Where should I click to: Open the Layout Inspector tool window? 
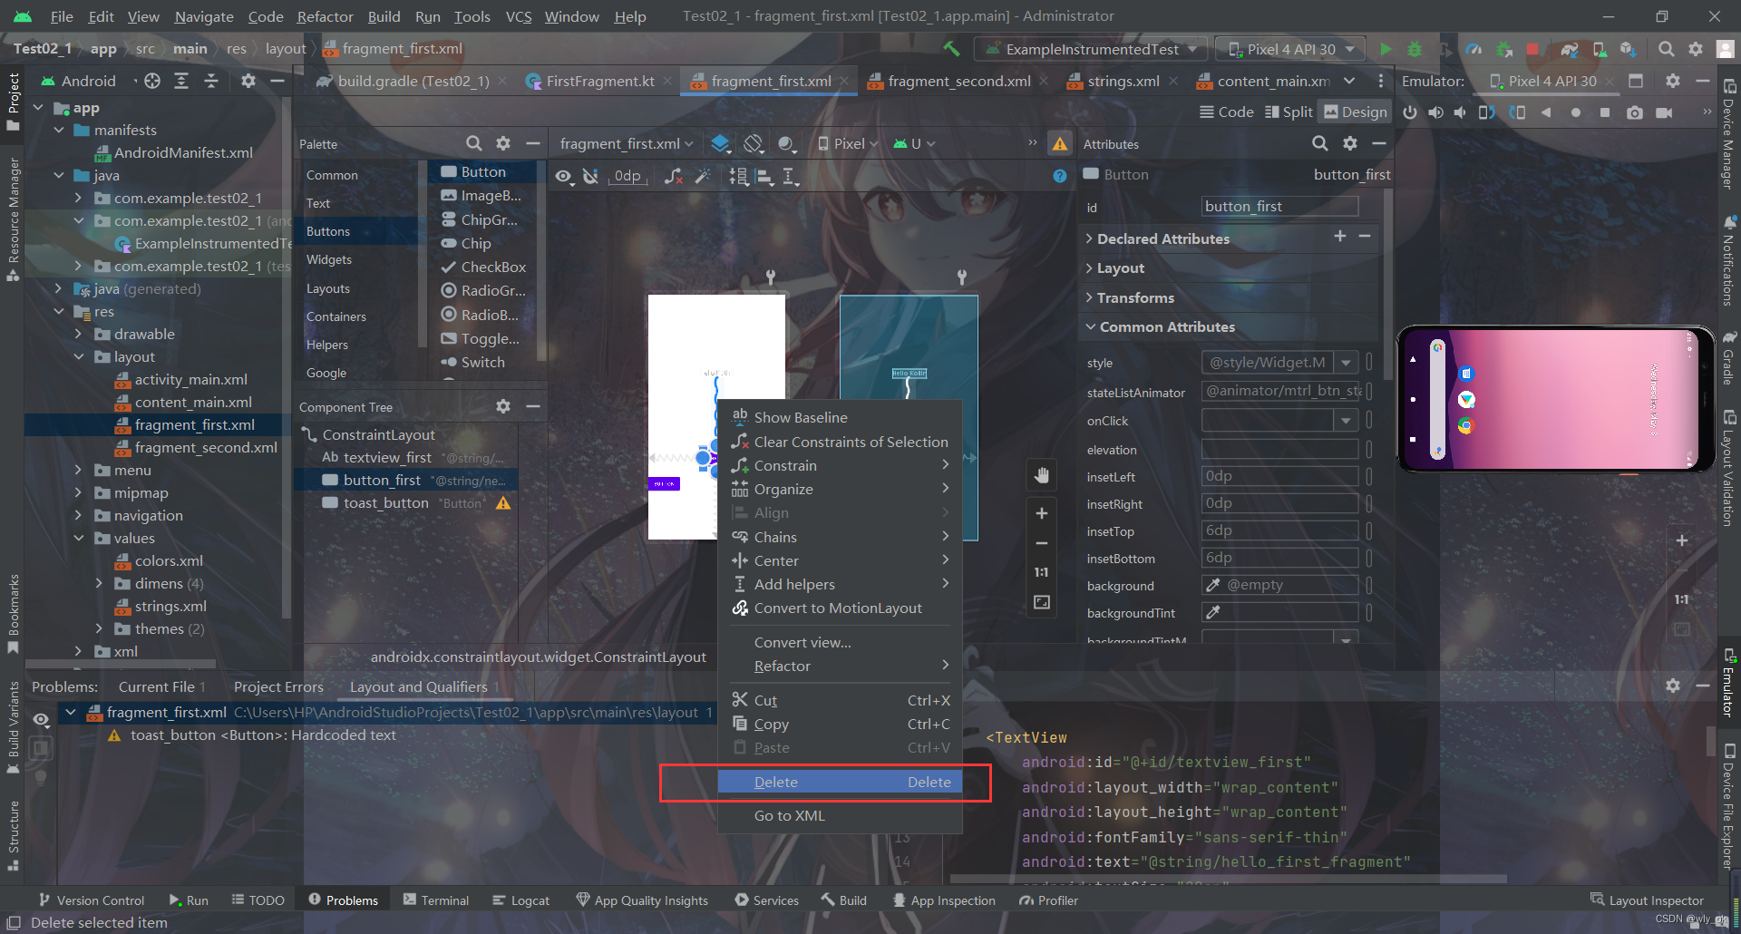(1647, 900)
